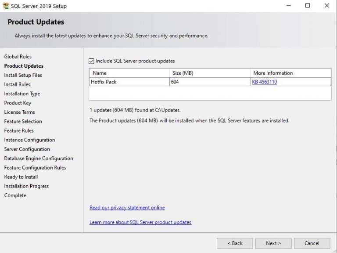Select Global Rules in the step list
Screen dimensions: 337x253
(x=18, y=57)
